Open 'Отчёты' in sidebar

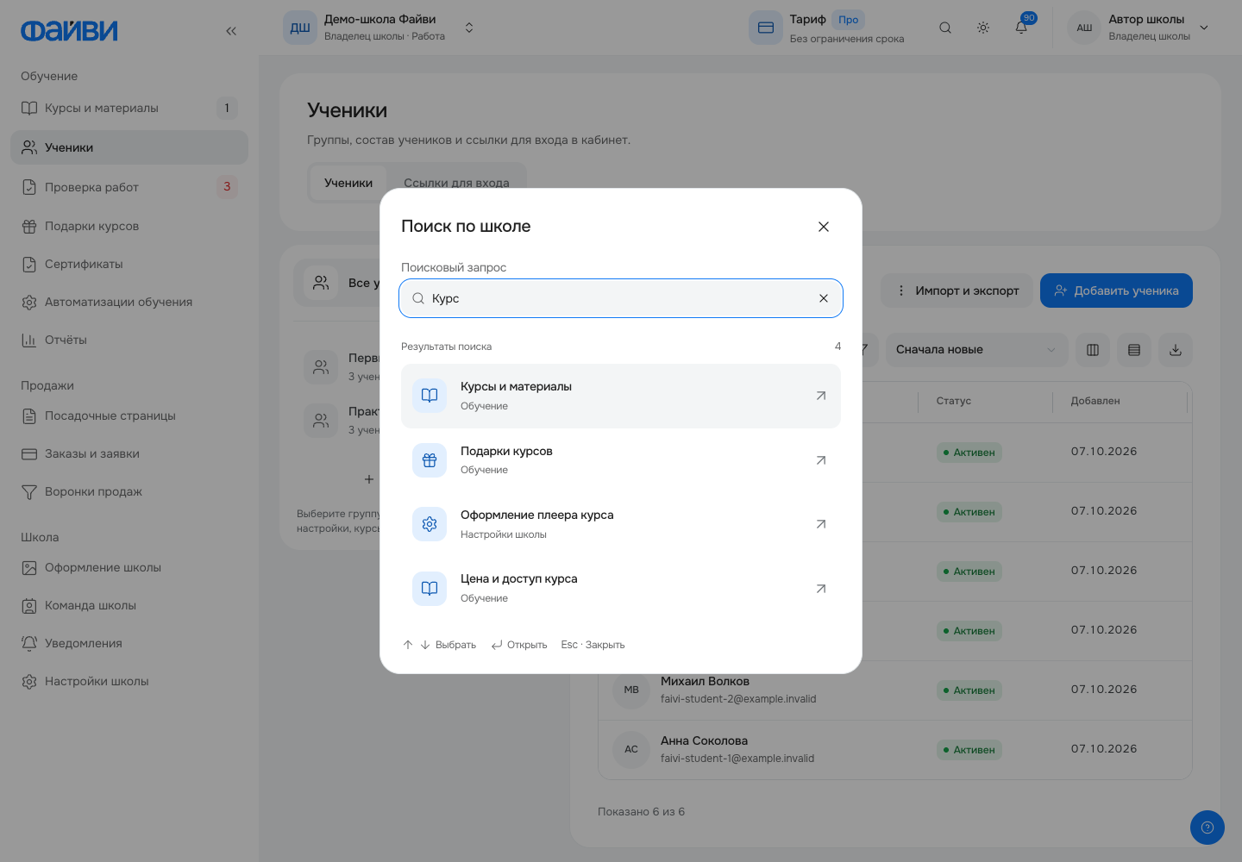[x=129, y=340]
